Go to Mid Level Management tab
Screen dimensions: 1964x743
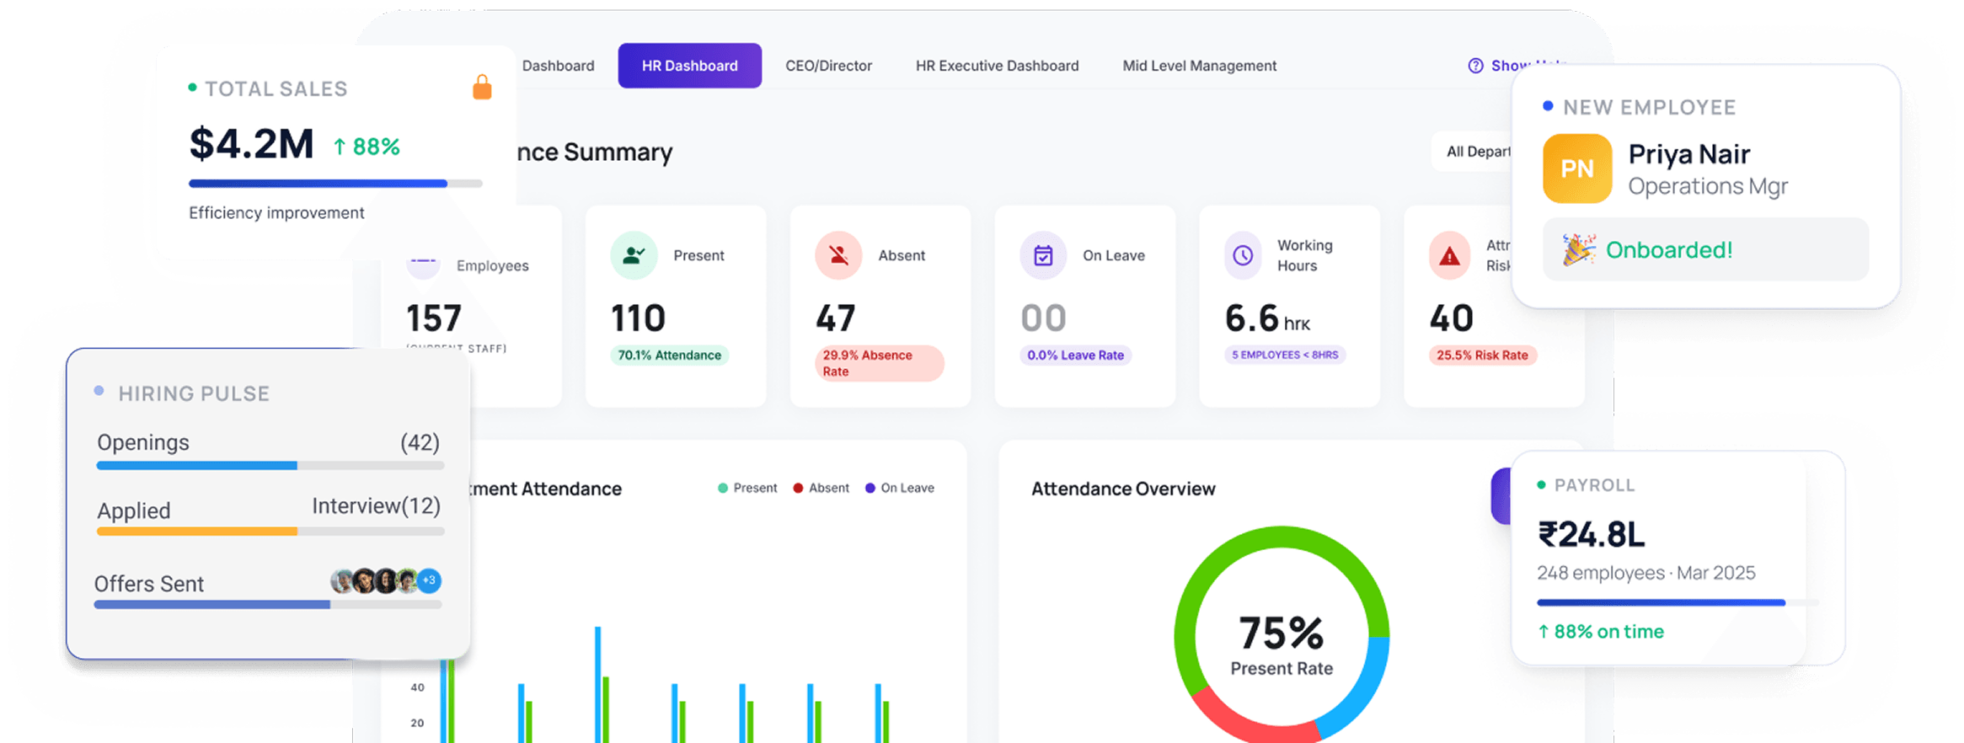[x=1199, y=66]
